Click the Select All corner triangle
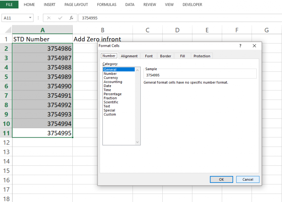The width and height of the screenshot is (282, 202). click(x=8, y=30)
